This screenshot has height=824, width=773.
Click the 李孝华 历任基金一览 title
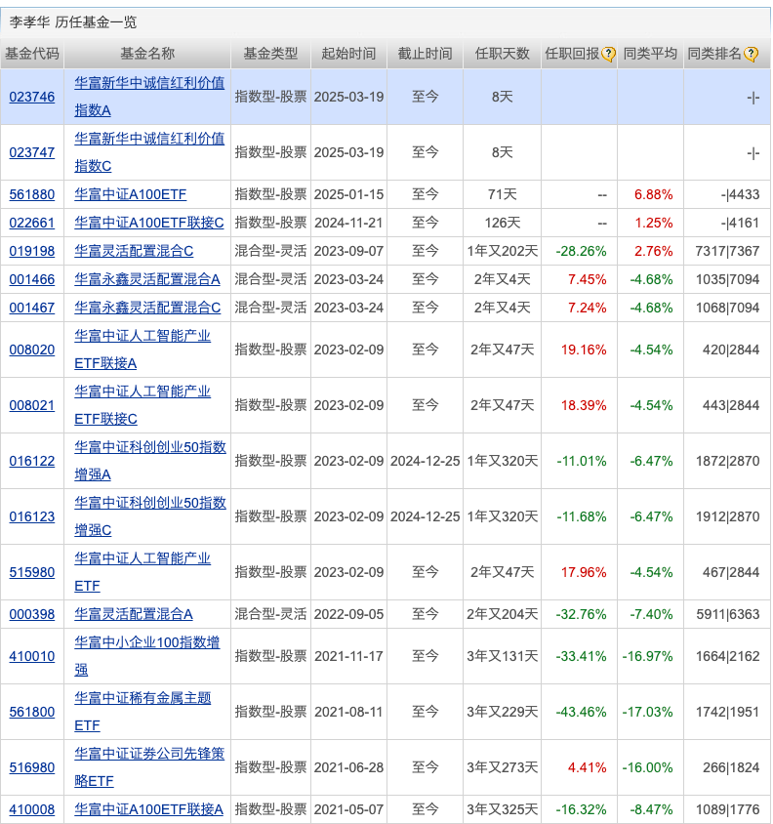point(73,22)
